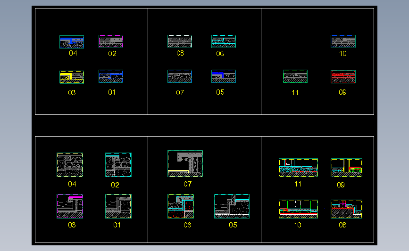Viewport: 409px width, 251px height.
Task: Select cyan-framed section thumbnail 02 in lower sheet
Action: tap(118, 165)
